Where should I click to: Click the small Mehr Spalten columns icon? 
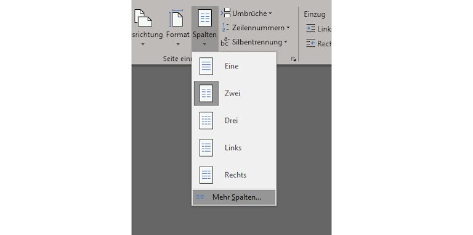(x=200, y=197)
